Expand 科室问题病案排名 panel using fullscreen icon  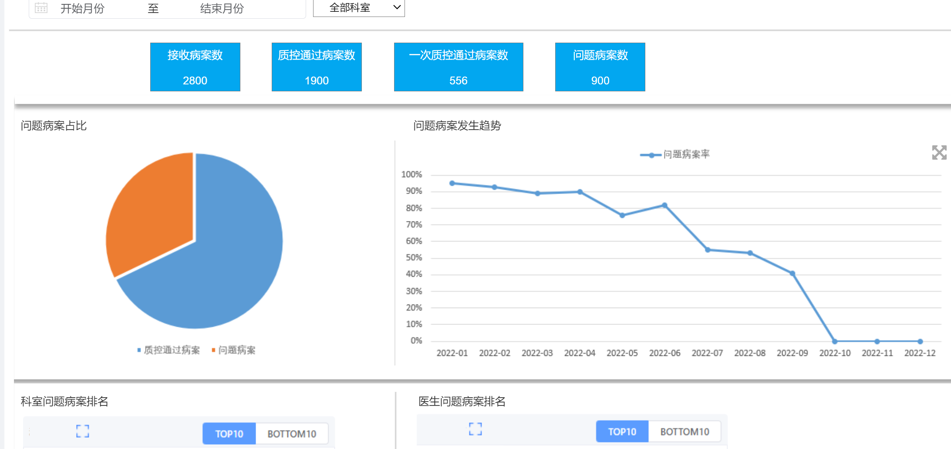coord(83,431)
